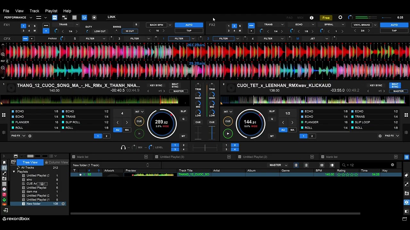The image size is (410, 230).
Task: Open the PERFORMANCE mode dropdown
Action: click(x=18, y=18)
